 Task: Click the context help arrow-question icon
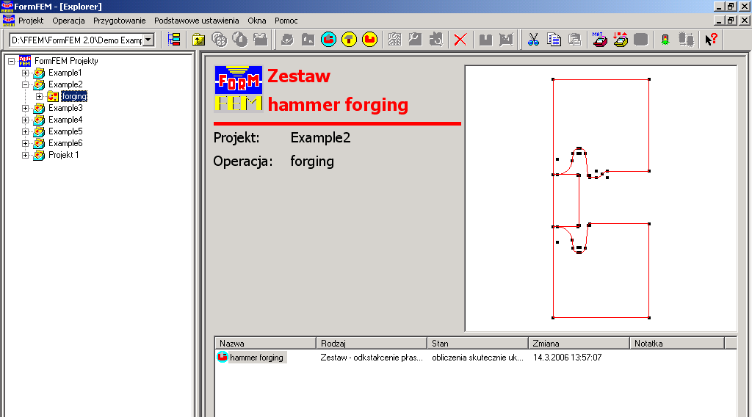coord(711,40)
